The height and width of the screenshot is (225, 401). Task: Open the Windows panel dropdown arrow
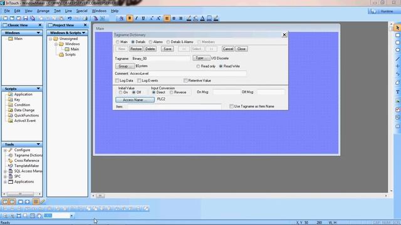38,32
